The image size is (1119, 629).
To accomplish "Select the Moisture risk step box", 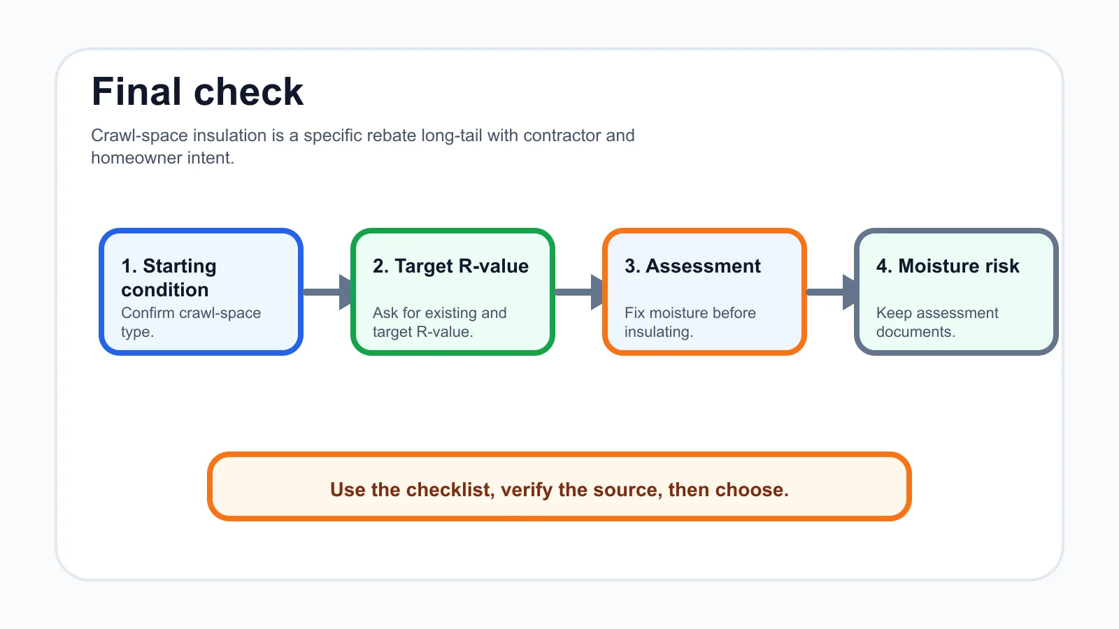I will coord(956,291).
